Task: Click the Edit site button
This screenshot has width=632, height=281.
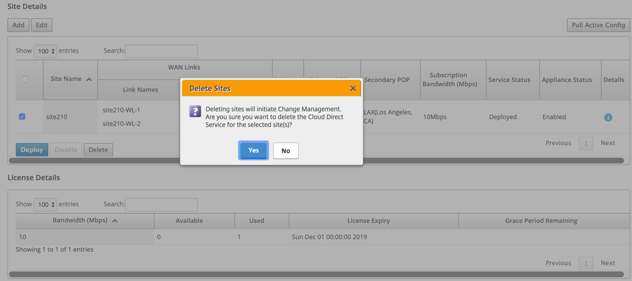Action: pos(42,25)
